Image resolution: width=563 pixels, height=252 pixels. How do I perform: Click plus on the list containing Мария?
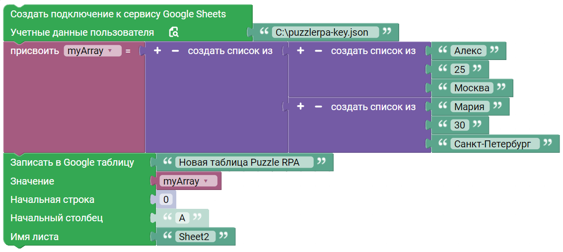tap(300, 107)
